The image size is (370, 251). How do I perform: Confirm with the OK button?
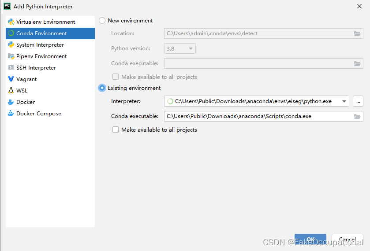310,239
